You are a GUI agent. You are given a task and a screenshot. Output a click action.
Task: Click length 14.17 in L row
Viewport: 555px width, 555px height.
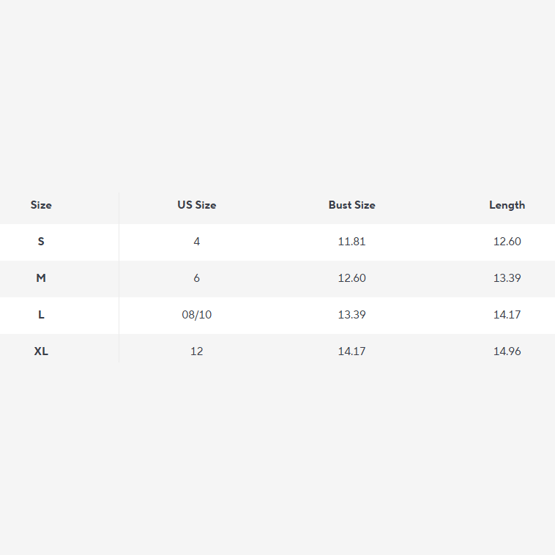(x=507, y=315)
